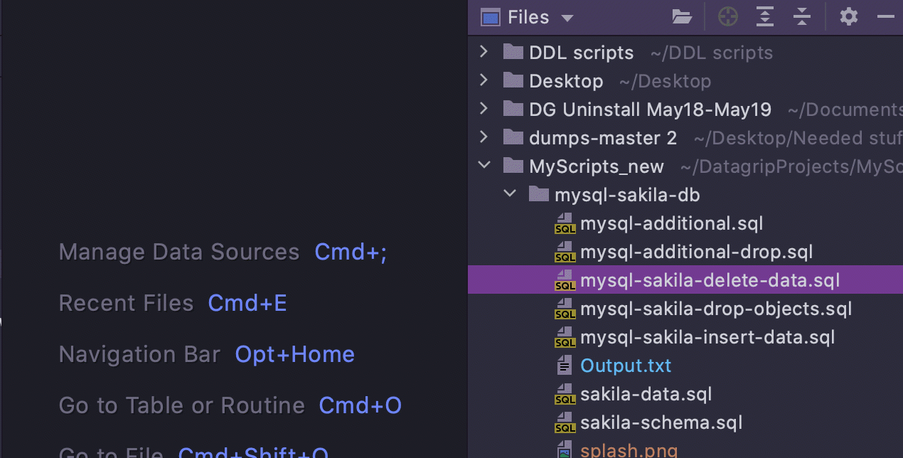Click Manage Data Sources hint

click(x=179, y=252)
